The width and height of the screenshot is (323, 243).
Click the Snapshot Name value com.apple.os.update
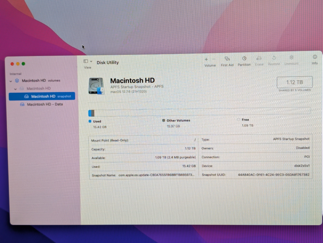tap(156, 175)
